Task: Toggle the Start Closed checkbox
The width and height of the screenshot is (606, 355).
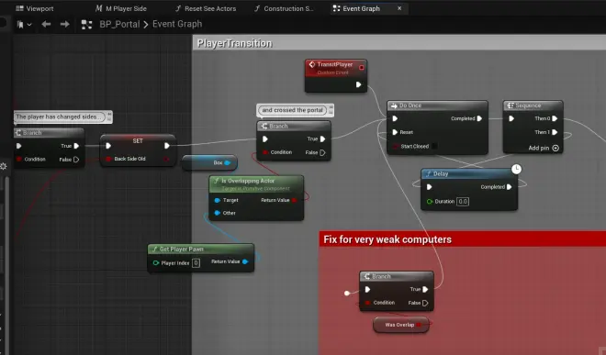Action: [x=434, y=146]
